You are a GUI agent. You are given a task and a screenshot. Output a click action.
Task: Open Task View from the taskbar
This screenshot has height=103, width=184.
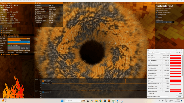[88, 101]
